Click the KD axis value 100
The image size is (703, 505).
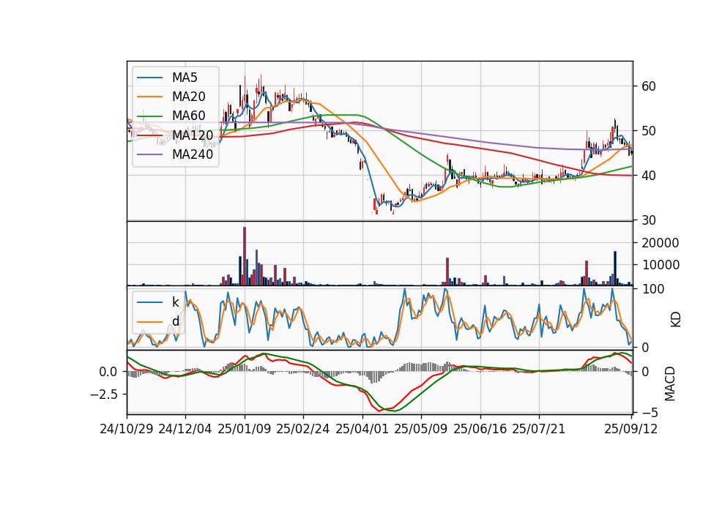pyautogui.click(x=653, y=289)
